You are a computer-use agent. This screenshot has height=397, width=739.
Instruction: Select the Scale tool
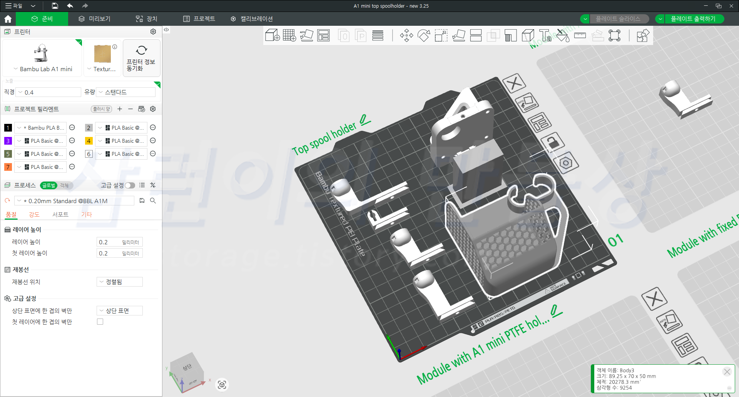[x=441, y=36]
